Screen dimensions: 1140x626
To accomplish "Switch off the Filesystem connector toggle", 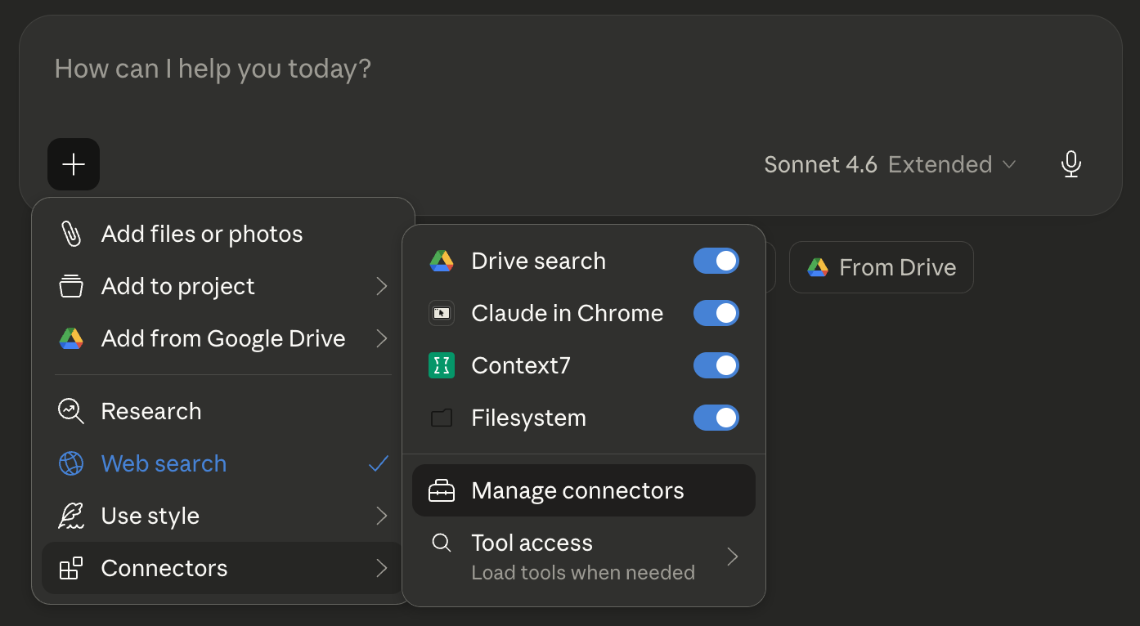I will point(716,418).
